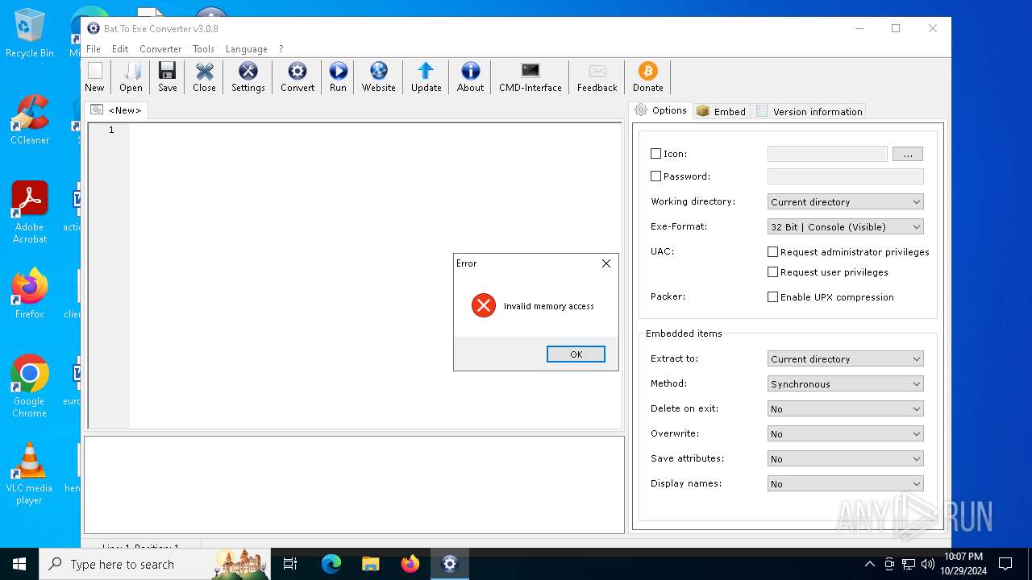Launch the CMD-Interface toolbar icon
1032x580 pixels.
[530, 77]
